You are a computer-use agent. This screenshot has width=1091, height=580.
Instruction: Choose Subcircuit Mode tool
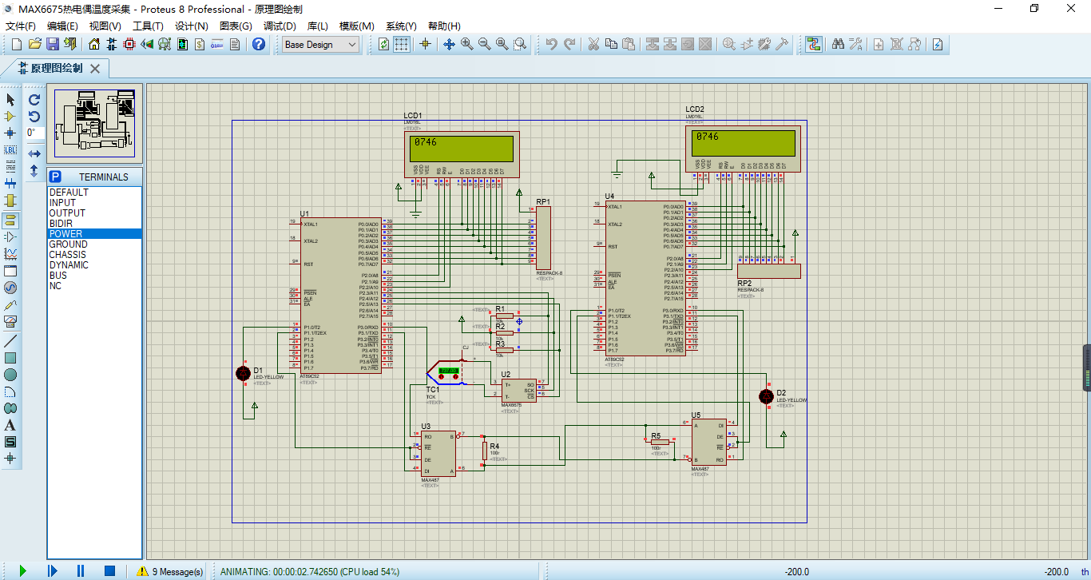coord(10,200)
